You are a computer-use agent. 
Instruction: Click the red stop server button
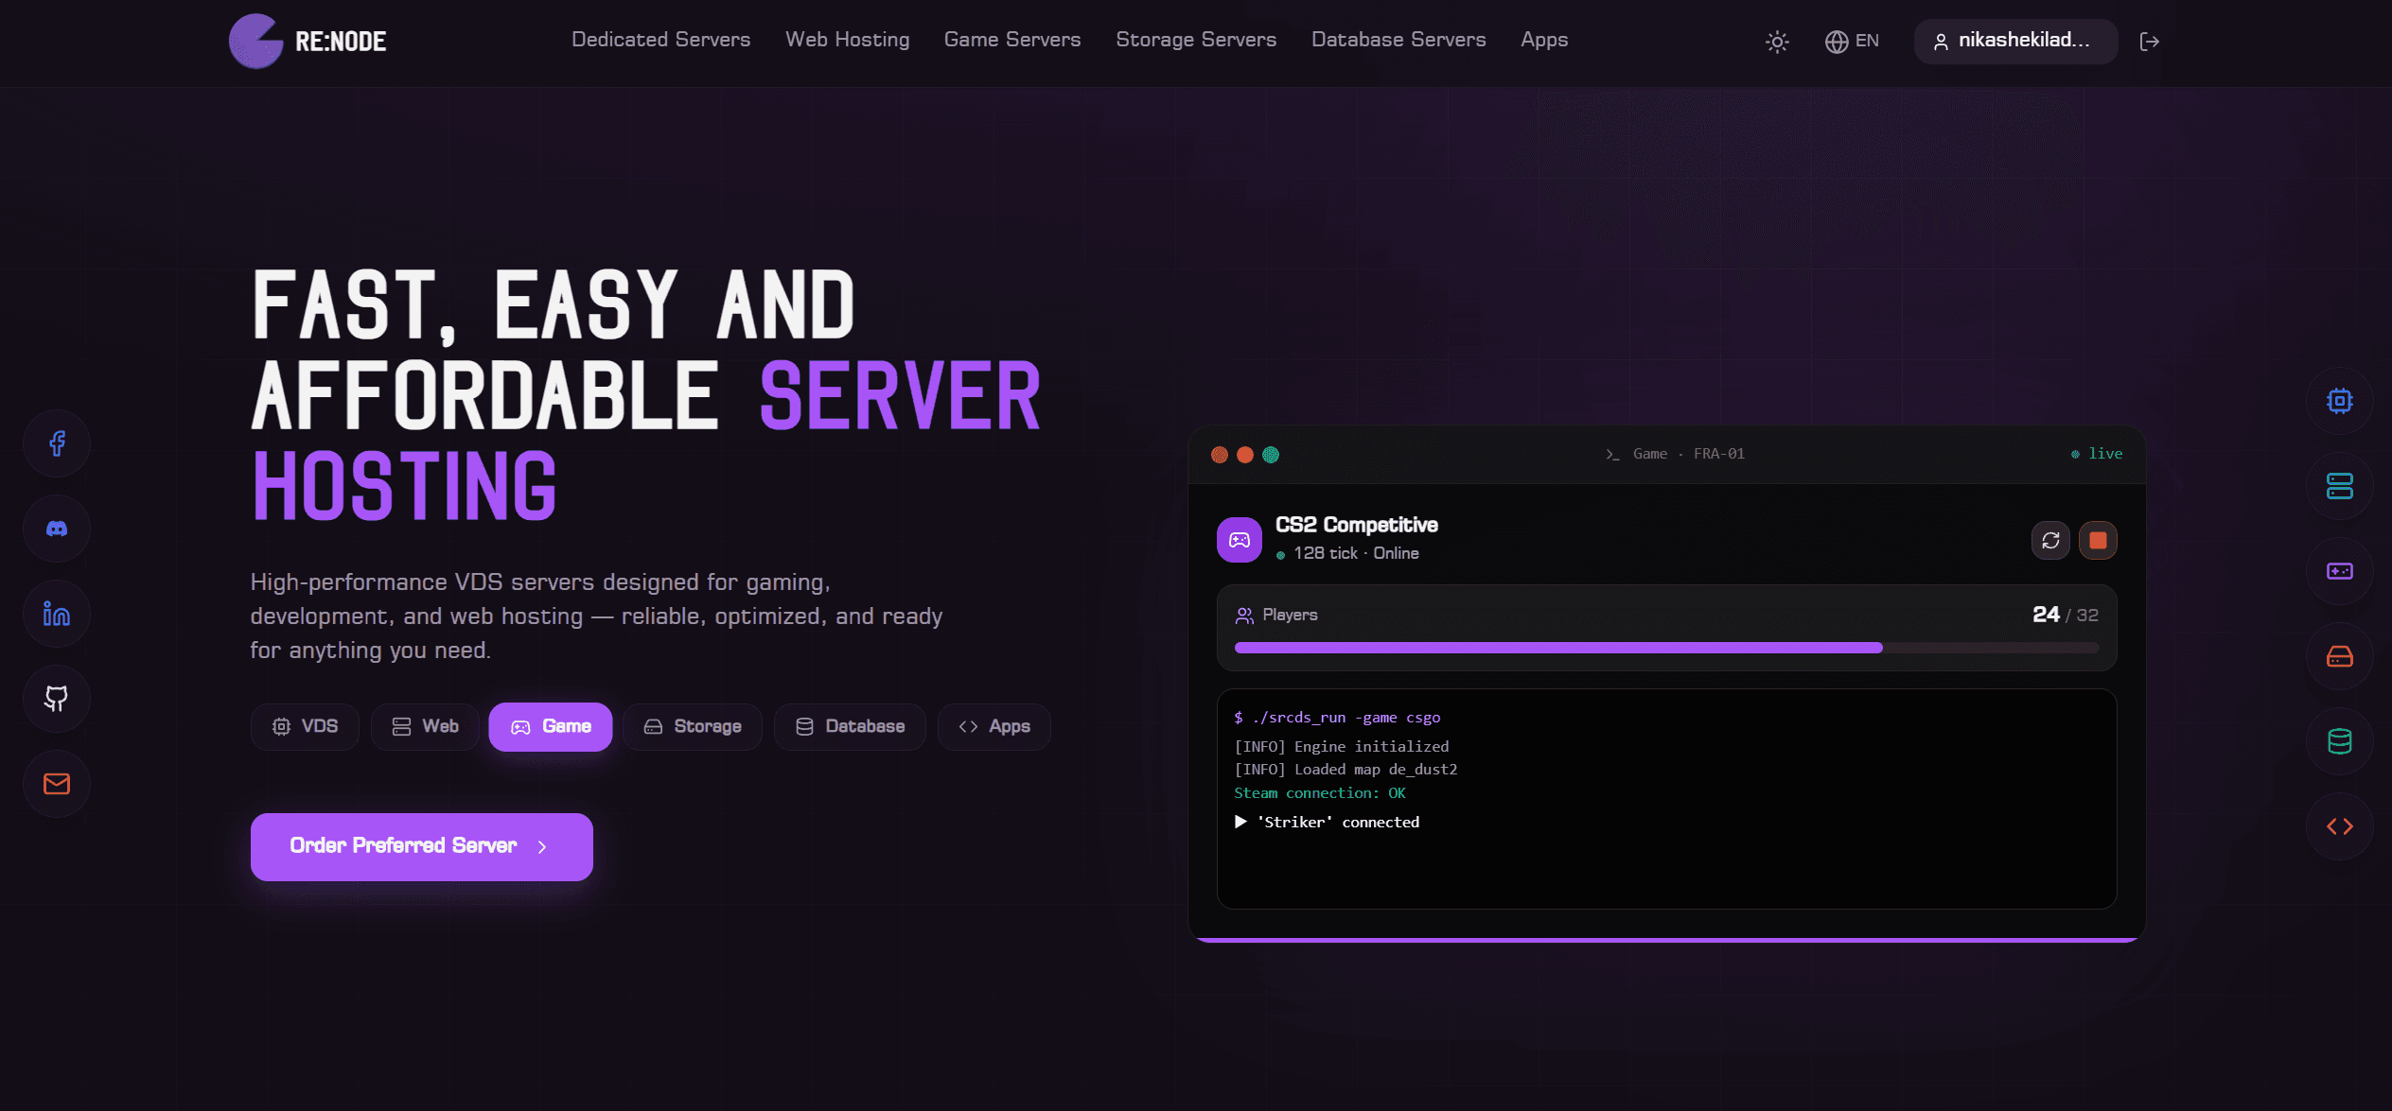(x=2098, y=540)
